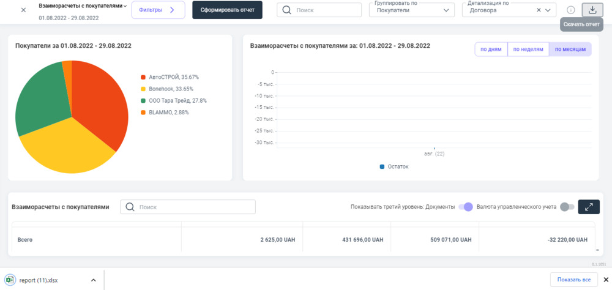Click the magnifier icon in top search
612x290 pixels.
click(286, 10)
